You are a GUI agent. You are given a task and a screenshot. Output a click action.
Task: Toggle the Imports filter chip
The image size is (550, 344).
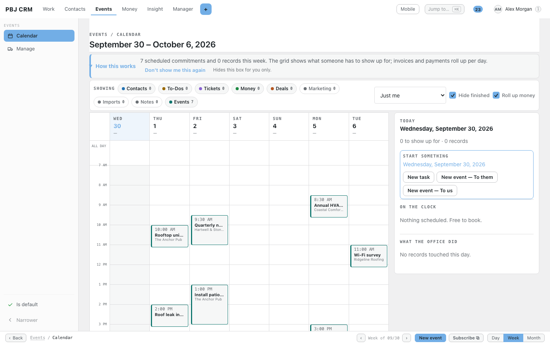pos(111,102)
